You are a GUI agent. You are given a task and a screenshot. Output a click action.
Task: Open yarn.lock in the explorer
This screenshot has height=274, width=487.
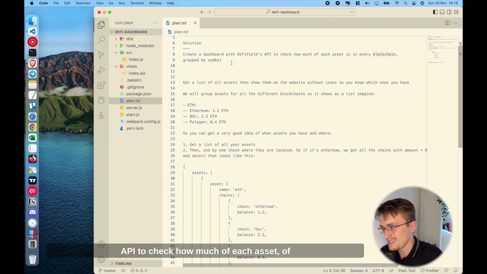[x=135, y=128]
